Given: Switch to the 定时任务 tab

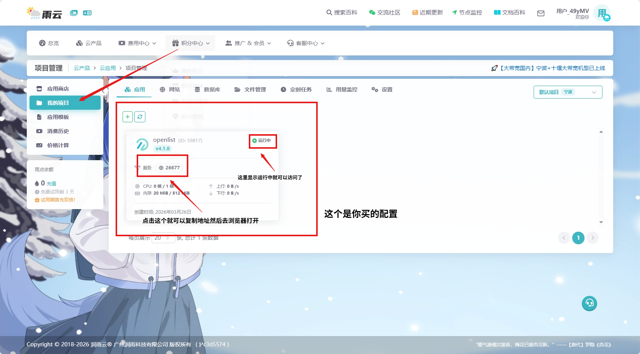Looking at the screenshot, I should click(296, 89).
